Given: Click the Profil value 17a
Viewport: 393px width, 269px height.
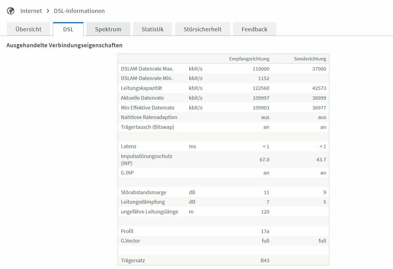Looking at the screenshot, I should point(265,231).
